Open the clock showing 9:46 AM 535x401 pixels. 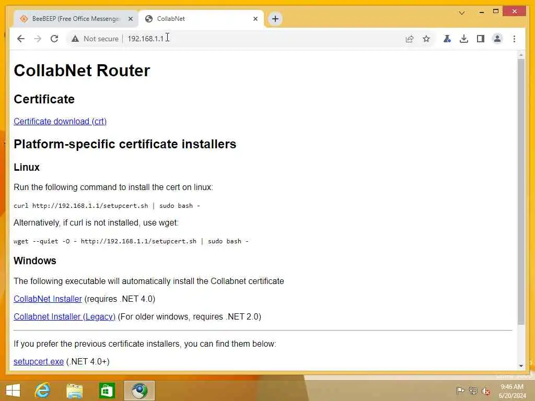[512, 391]
